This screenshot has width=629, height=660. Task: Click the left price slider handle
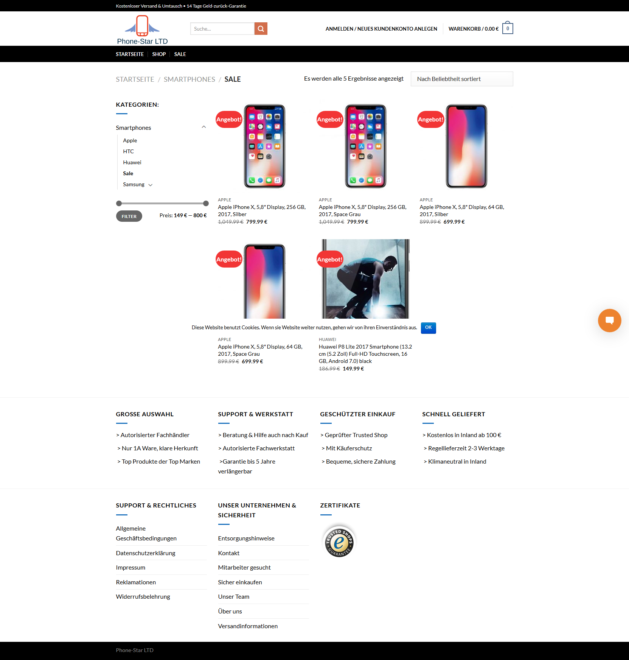click(x=119, y=204)
